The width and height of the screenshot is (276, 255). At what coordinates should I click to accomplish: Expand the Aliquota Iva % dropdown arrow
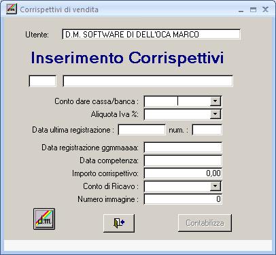tap(215, 114)
